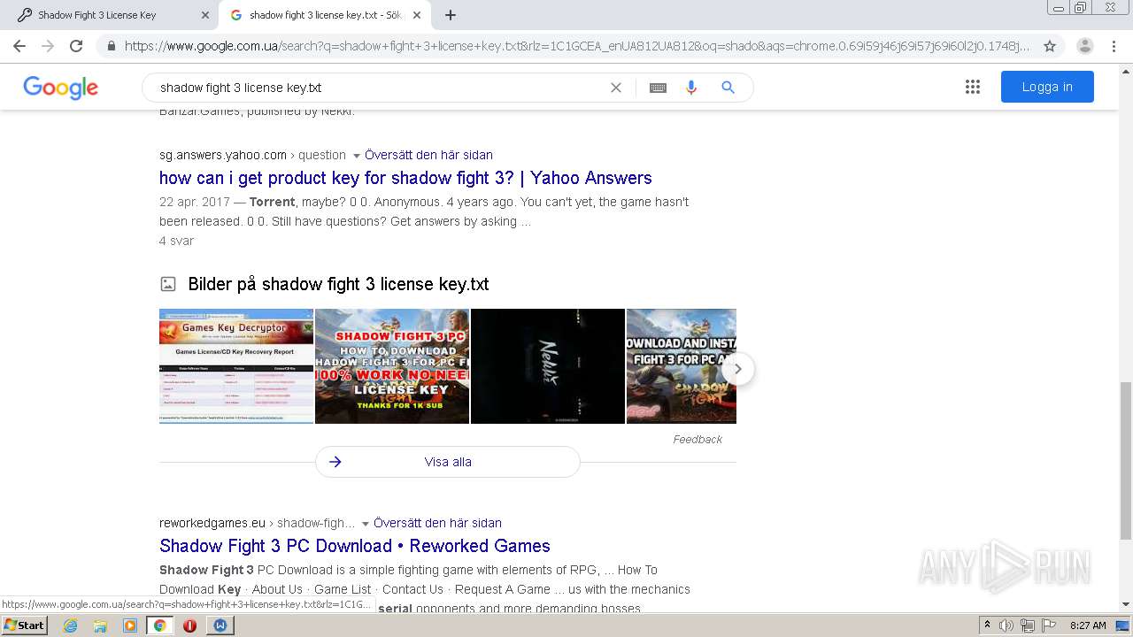Open the Windows Start menu
1133x637 pixels.
(x=25, y=625)
